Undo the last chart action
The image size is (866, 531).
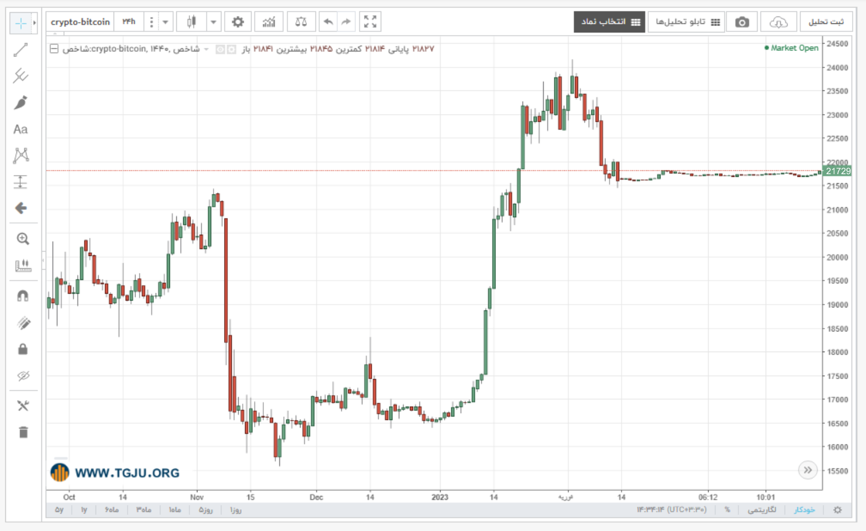coord(328,22)
